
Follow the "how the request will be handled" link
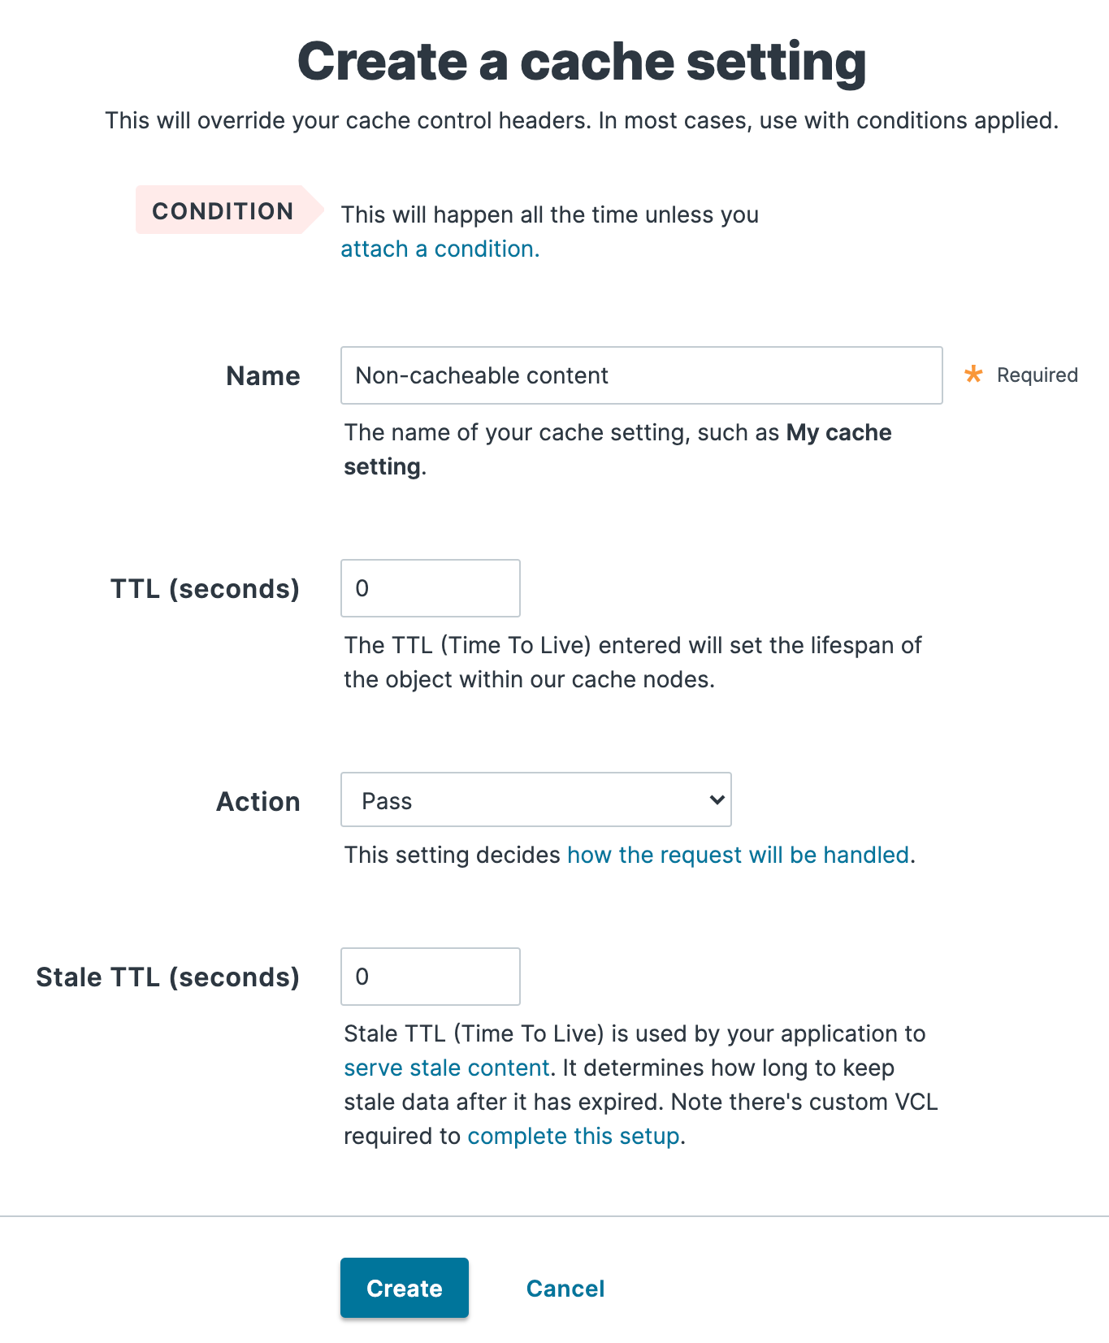[738, 855]
